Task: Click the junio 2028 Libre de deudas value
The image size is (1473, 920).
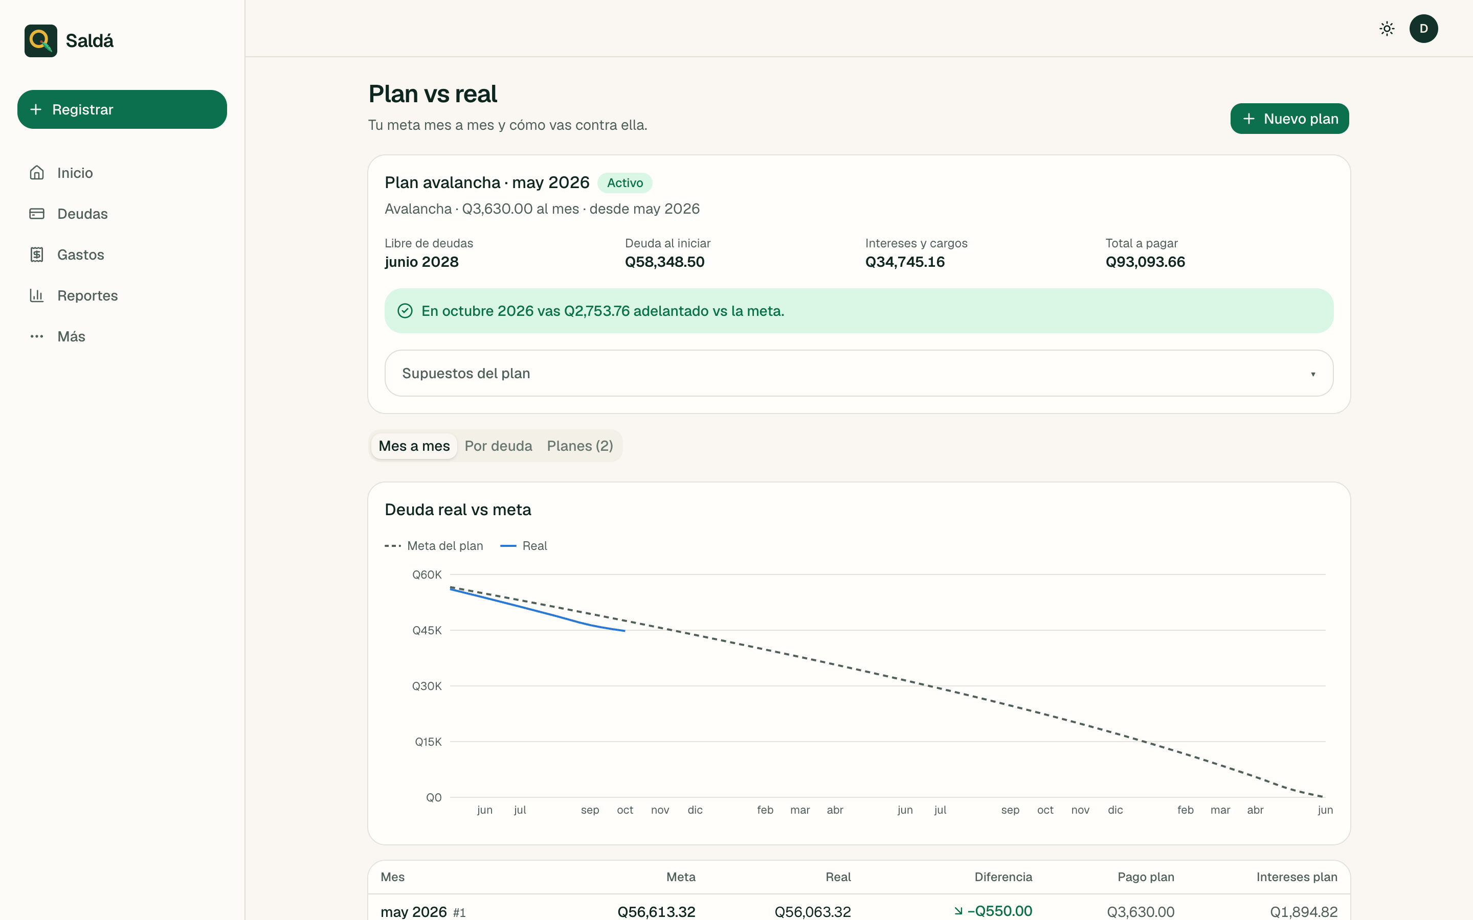Action: click(421, 262)
